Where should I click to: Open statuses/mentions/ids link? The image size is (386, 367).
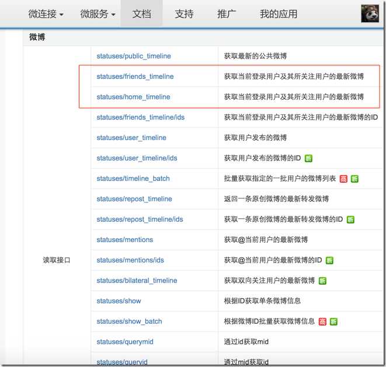[x=130, y=260]
